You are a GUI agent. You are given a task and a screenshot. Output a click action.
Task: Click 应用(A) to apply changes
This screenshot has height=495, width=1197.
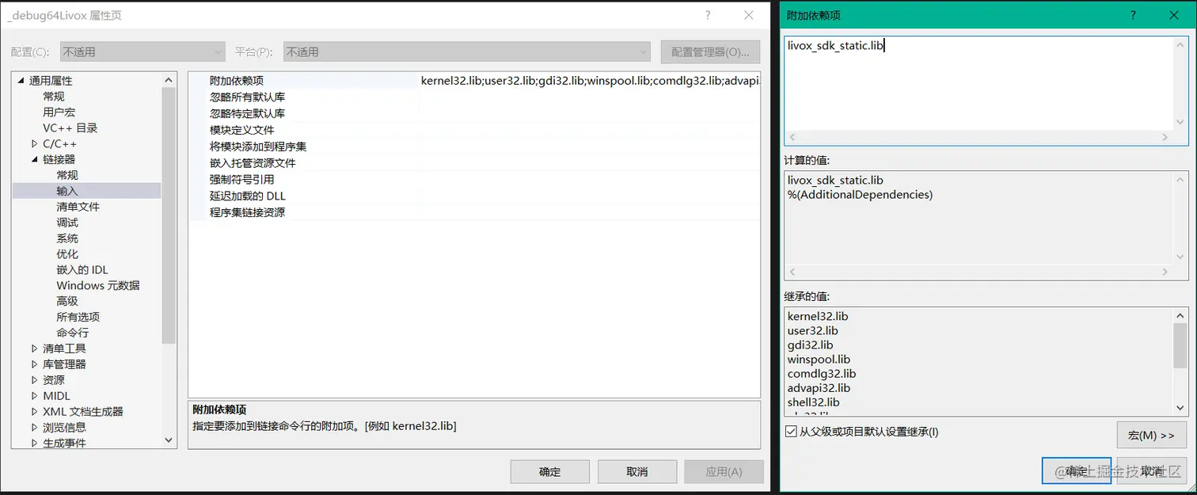click(724, 470)
